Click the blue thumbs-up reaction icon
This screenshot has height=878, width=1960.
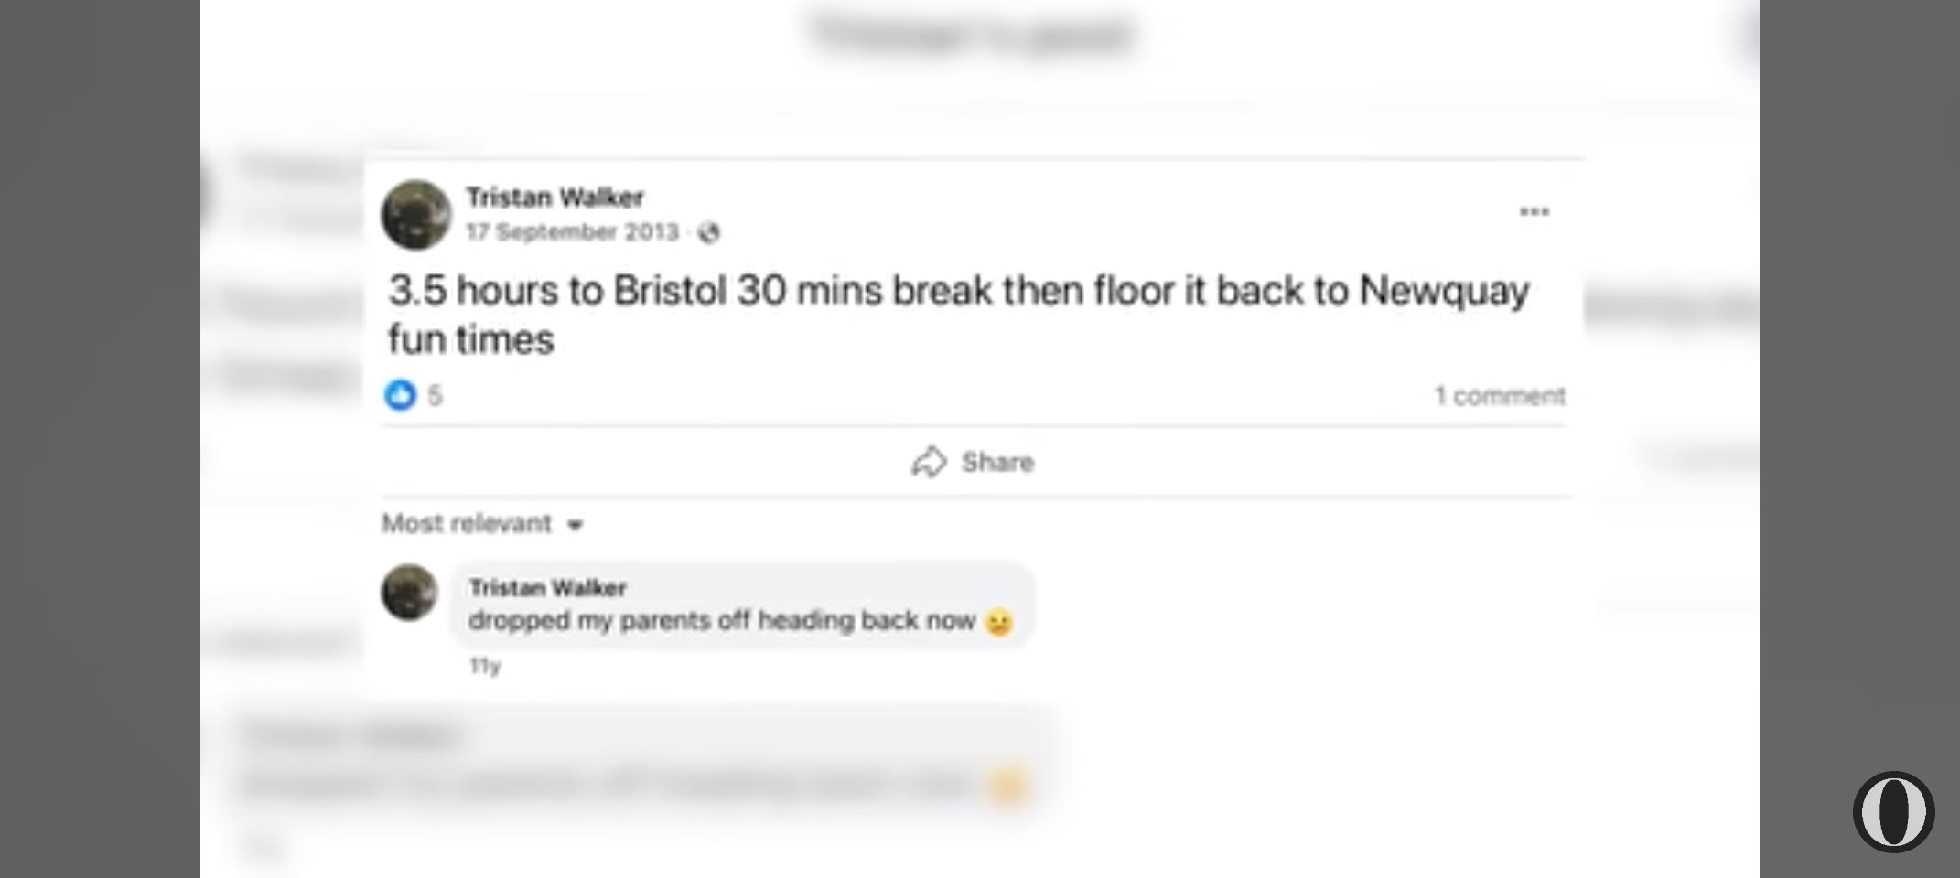400,395
